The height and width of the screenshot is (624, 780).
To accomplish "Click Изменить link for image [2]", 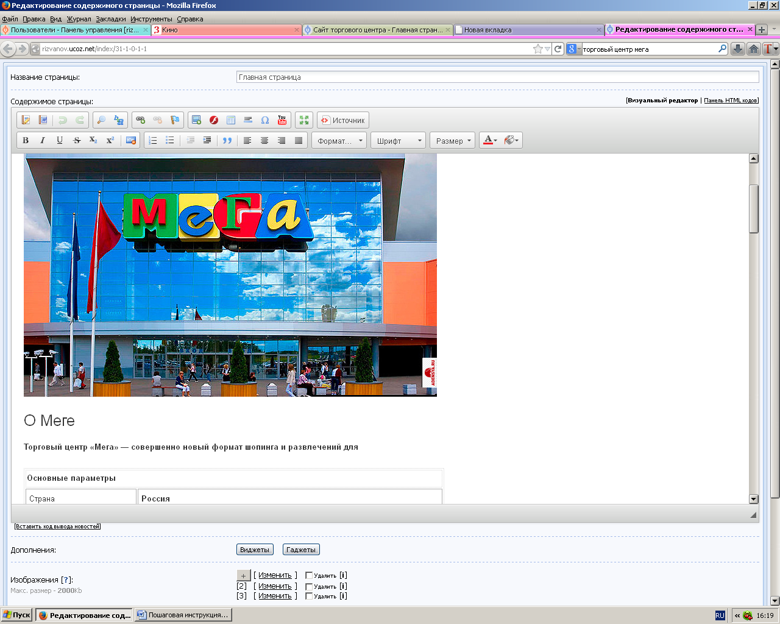I will click(275, 586).
